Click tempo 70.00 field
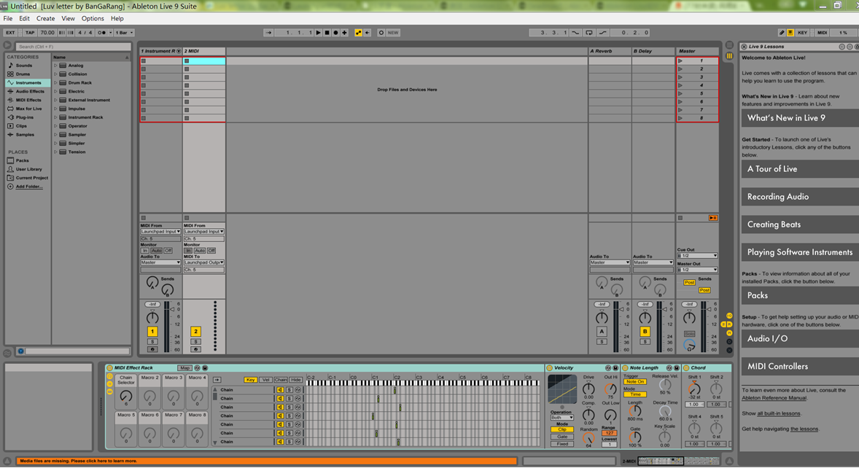Screen dimensions: 859x468 (47, 33)
